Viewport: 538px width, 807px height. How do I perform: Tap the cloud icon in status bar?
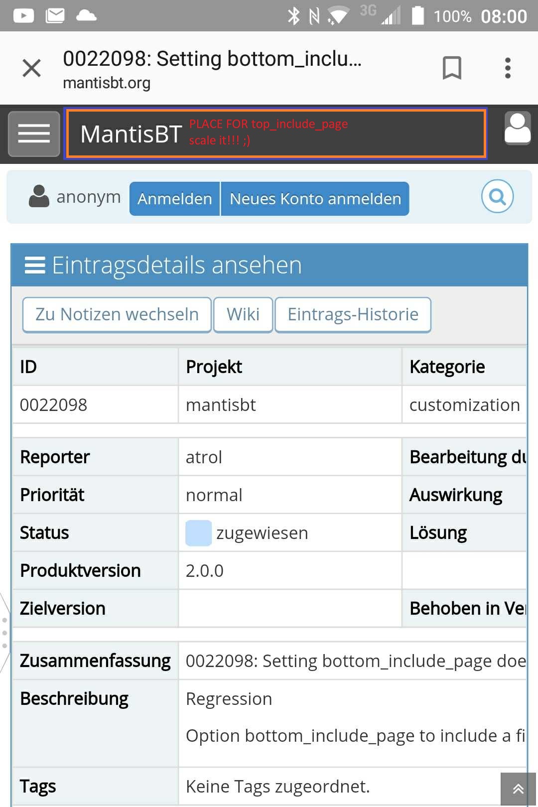click(86, 16)
